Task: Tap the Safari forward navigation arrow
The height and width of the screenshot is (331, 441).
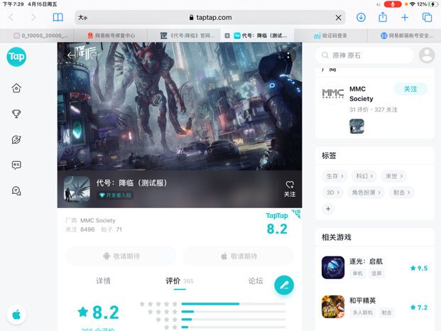Action: pos(33,18)
